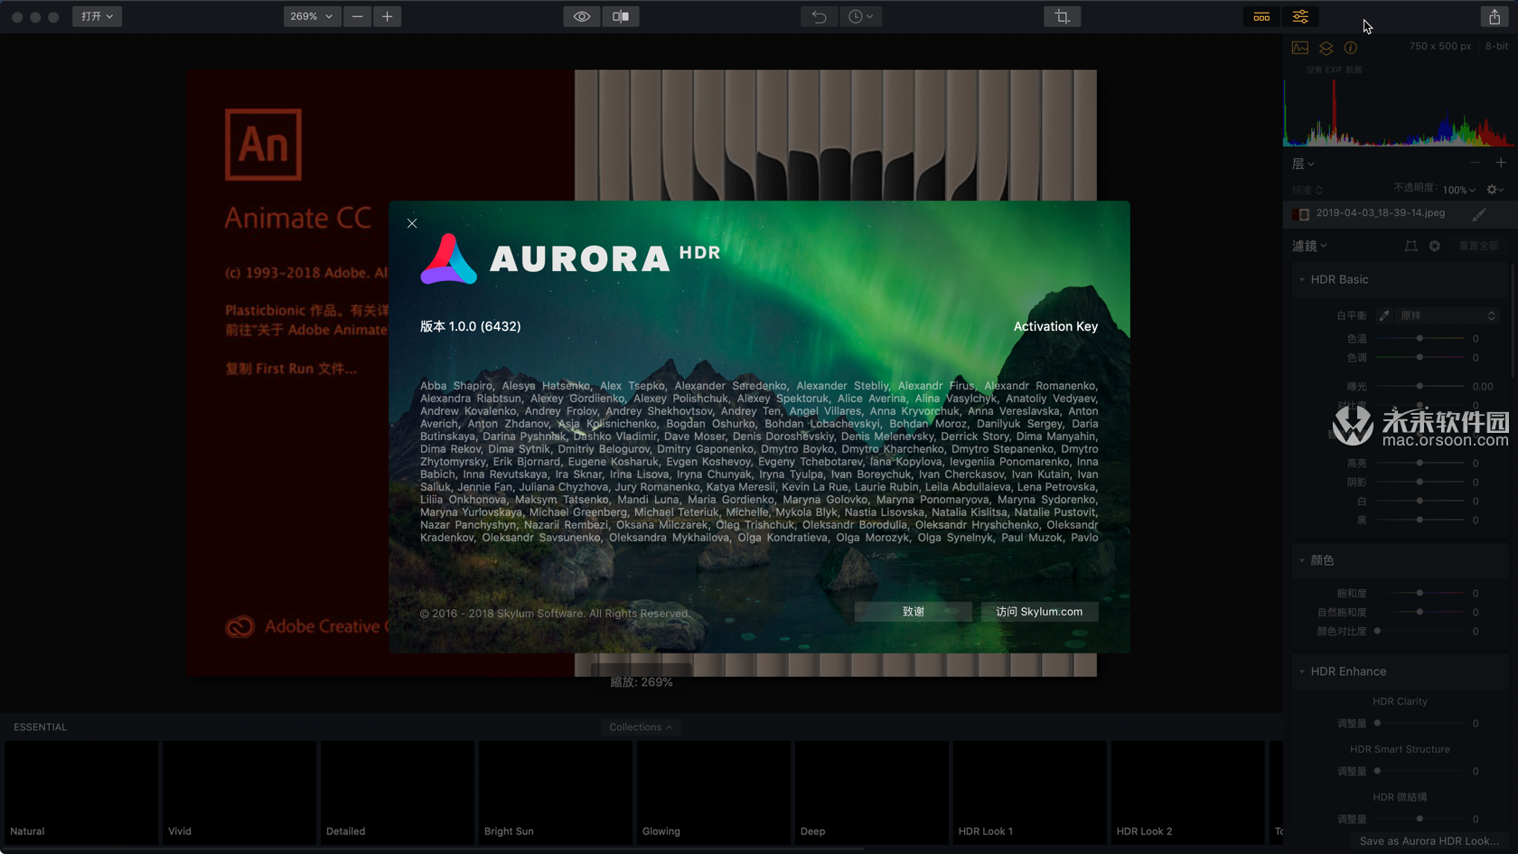Show the image info icon

pos(1351,48)
